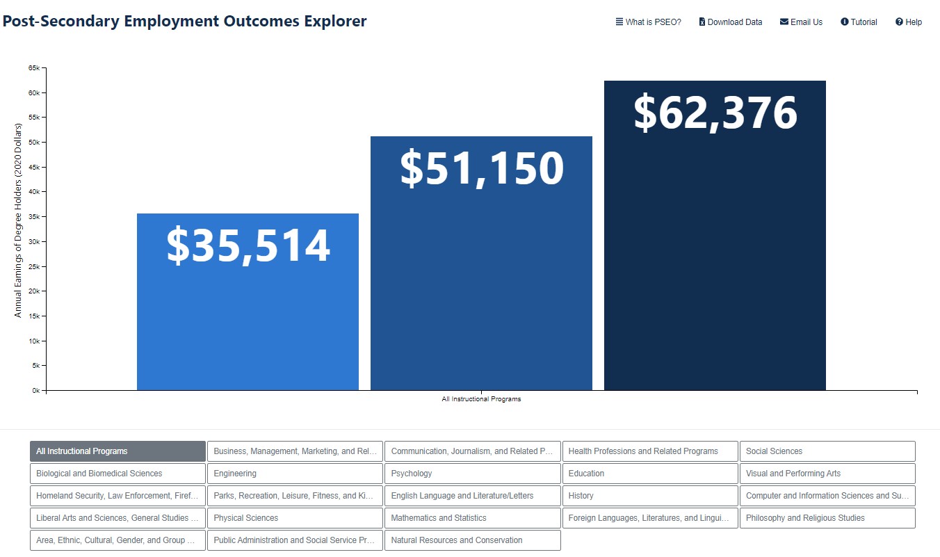Click the Help question mark icon
Image resolution: width=940 pixels, height=557 pixels.
(899, 22)
